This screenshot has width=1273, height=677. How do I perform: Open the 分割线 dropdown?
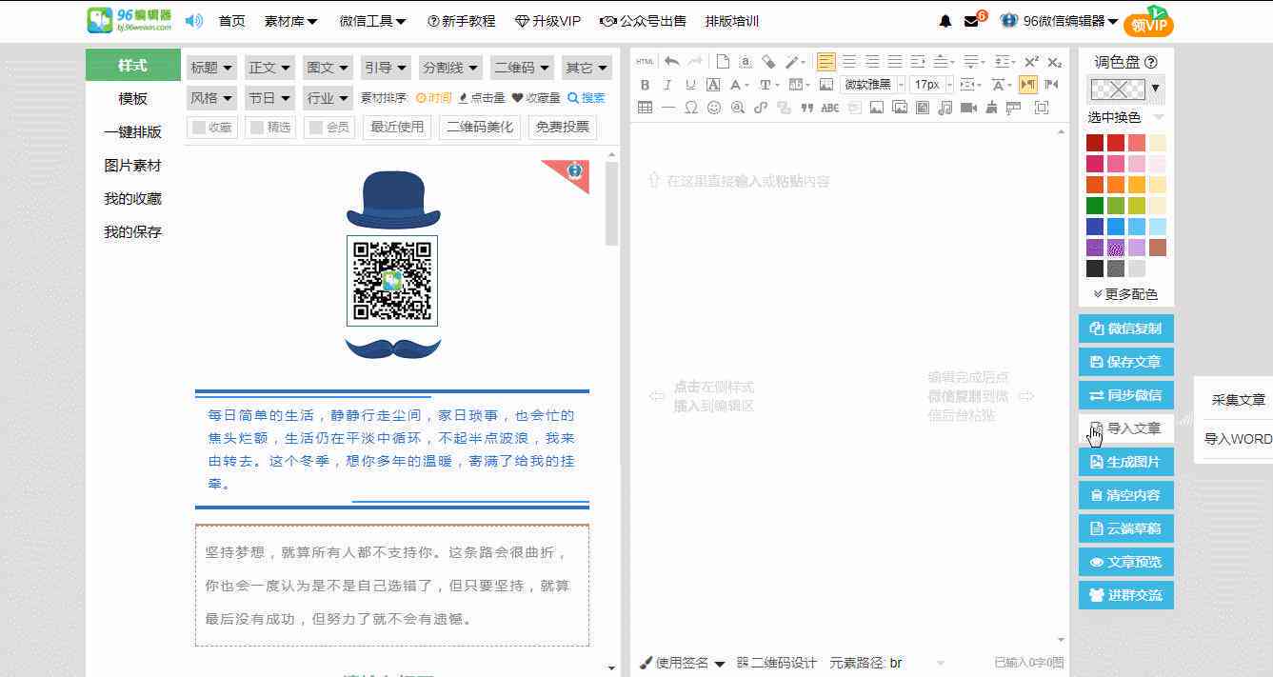click(x=449, y=68)
